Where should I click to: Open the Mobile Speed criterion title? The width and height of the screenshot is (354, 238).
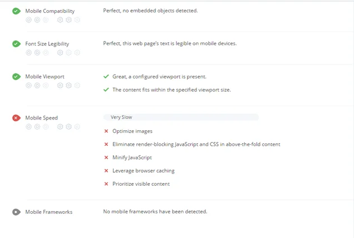42,118
